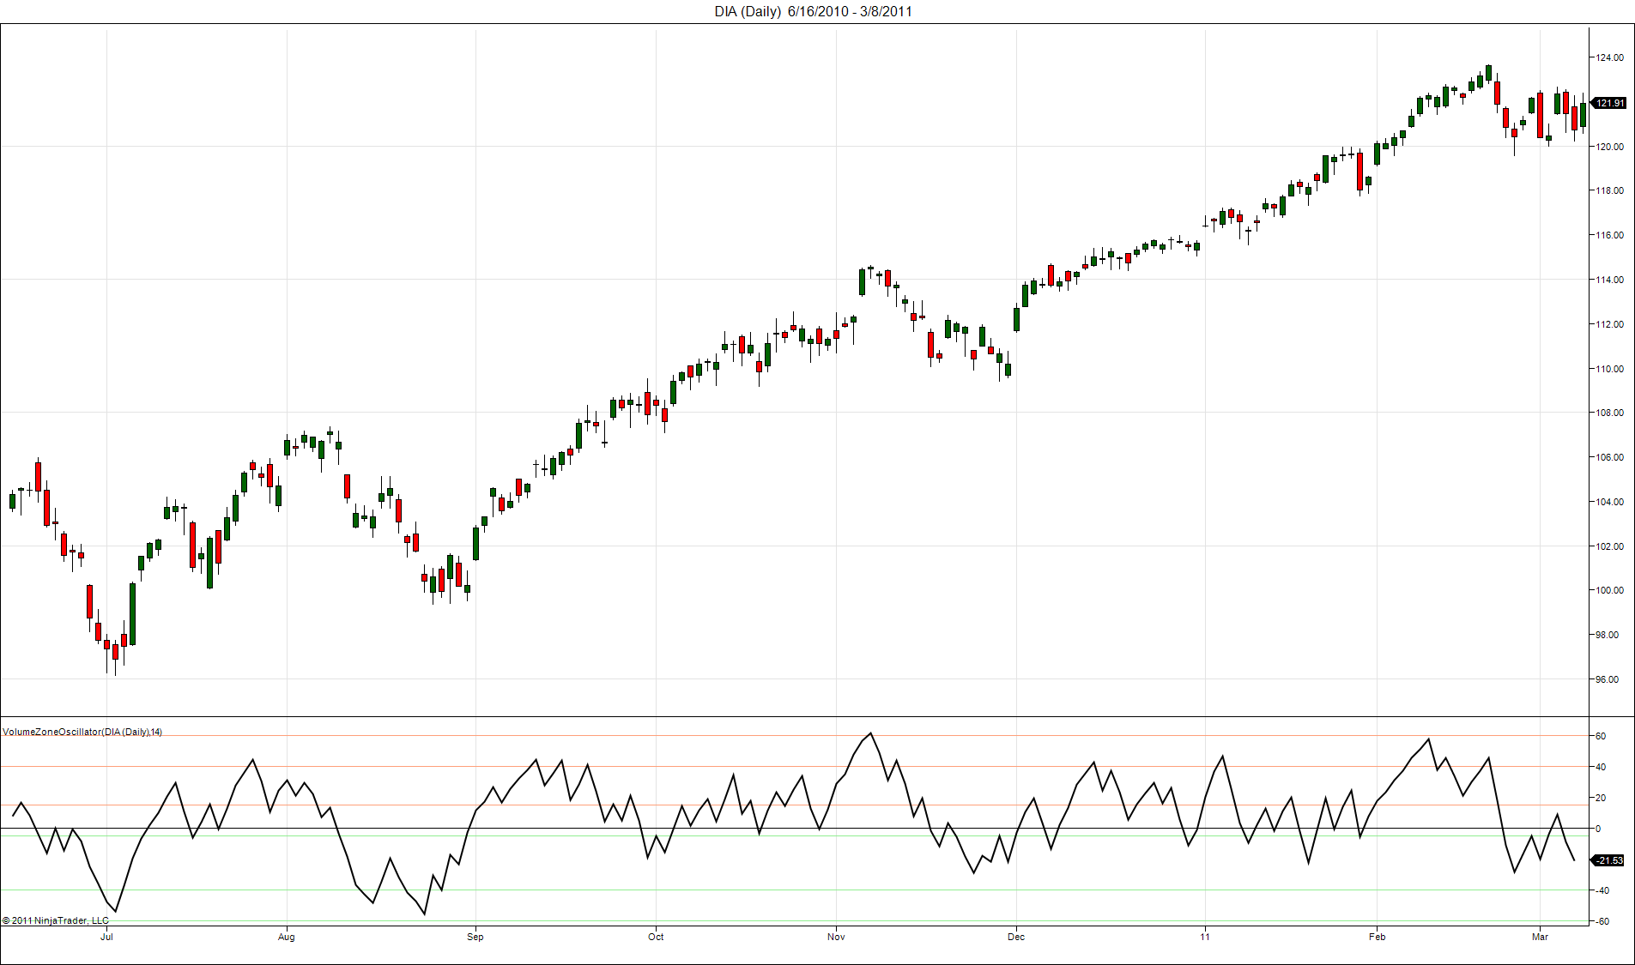The height and width of the screenshot is (965, 1635).
Task: Click the © 2011 NinjaTrader, LLC copyright text
Action: pos(56,920)
